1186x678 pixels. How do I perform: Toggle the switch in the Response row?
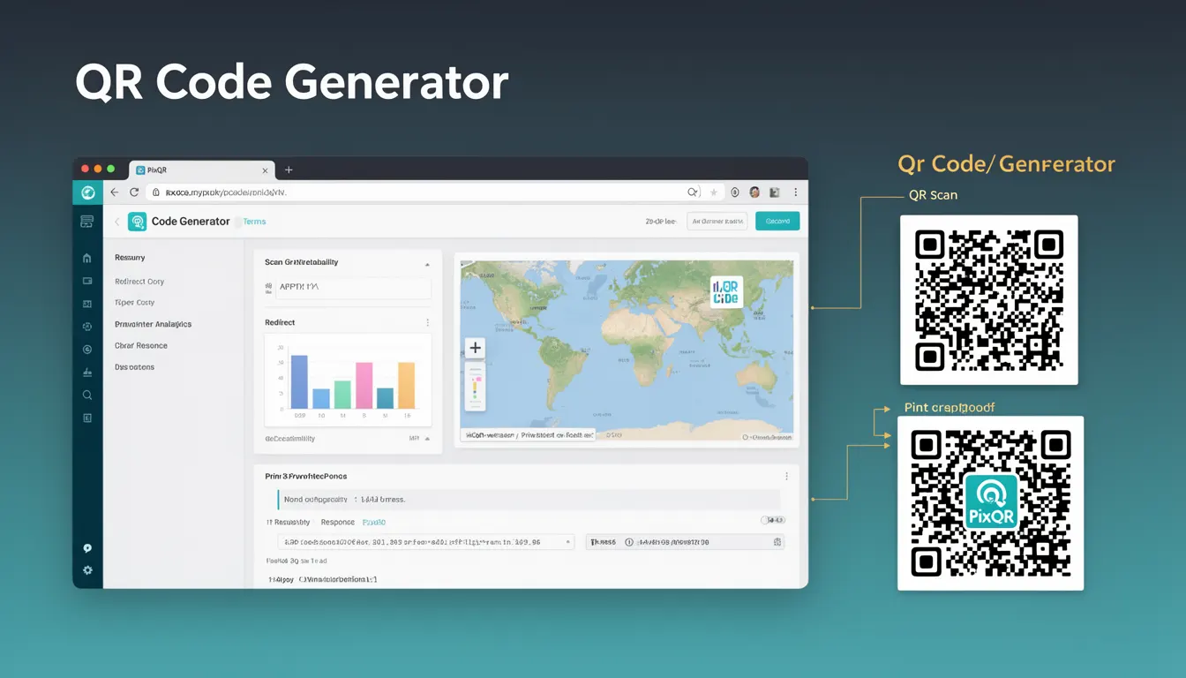(773, 521)
